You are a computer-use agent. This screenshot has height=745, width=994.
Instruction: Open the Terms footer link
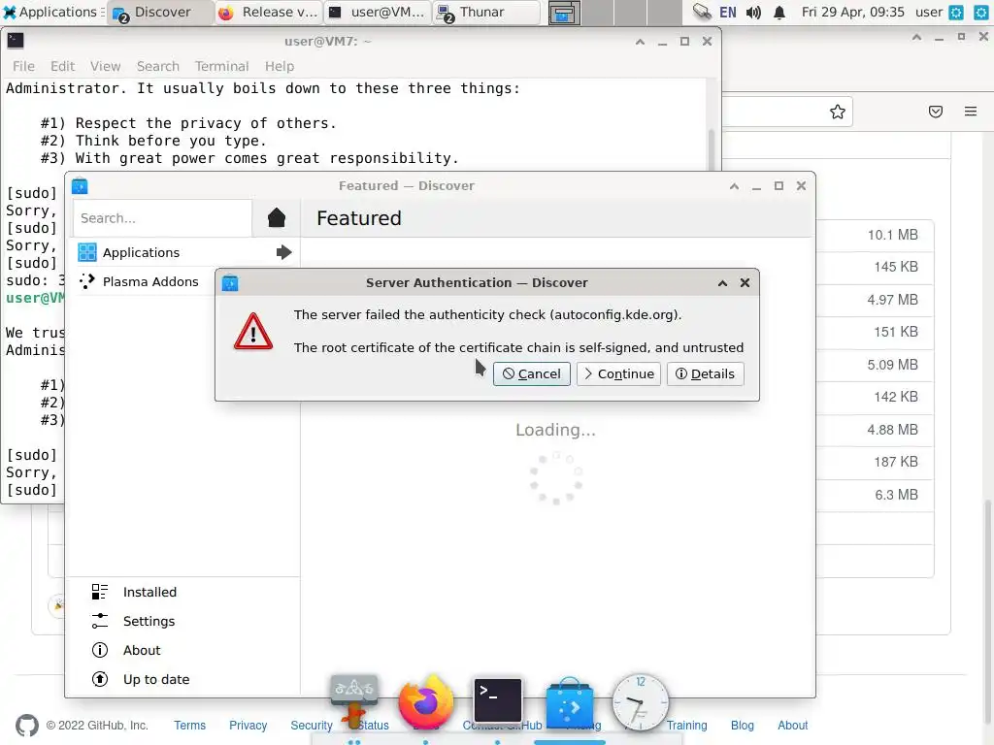pyautogui.click(x=189, y=726)
